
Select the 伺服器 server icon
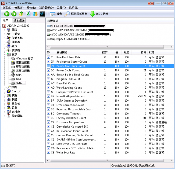(x=8, y=42)
